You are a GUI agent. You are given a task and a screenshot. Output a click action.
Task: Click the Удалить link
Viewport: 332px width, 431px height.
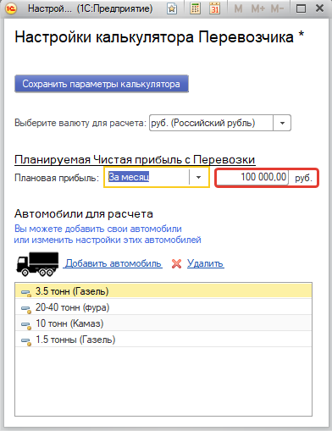point(206,263)
